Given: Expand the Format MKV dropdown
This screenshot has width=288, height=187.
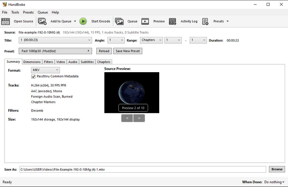Looking at the screenshot, I should (x=45, y=70).
